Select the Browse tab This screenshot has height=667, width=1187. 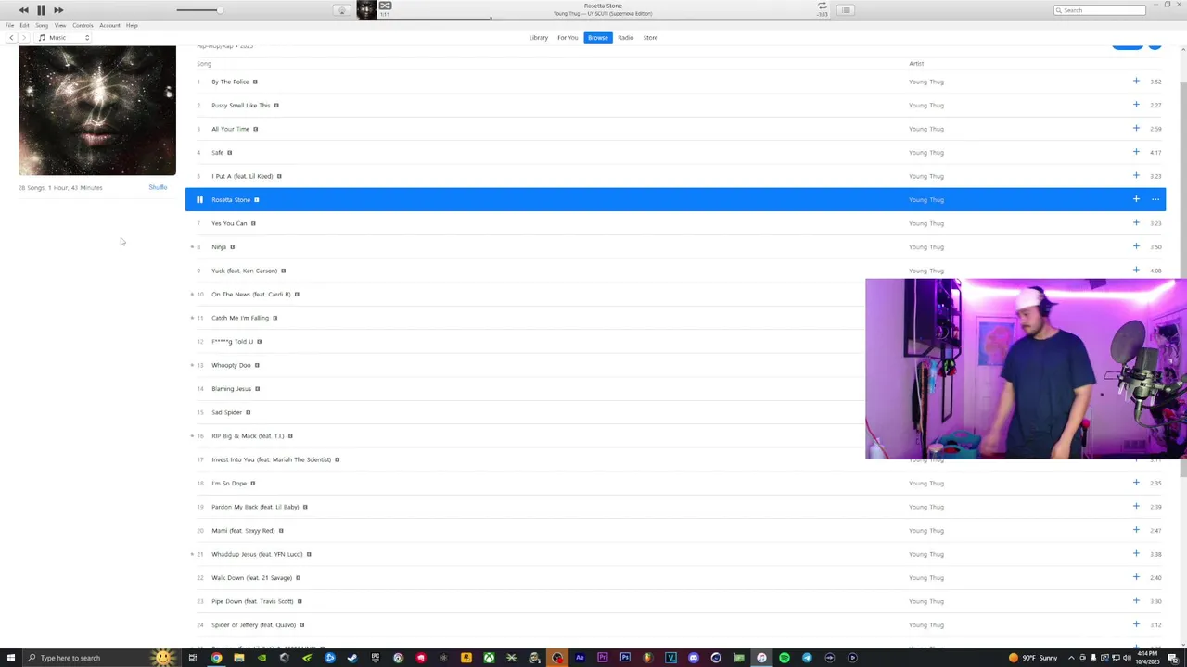tap(598, 38)
